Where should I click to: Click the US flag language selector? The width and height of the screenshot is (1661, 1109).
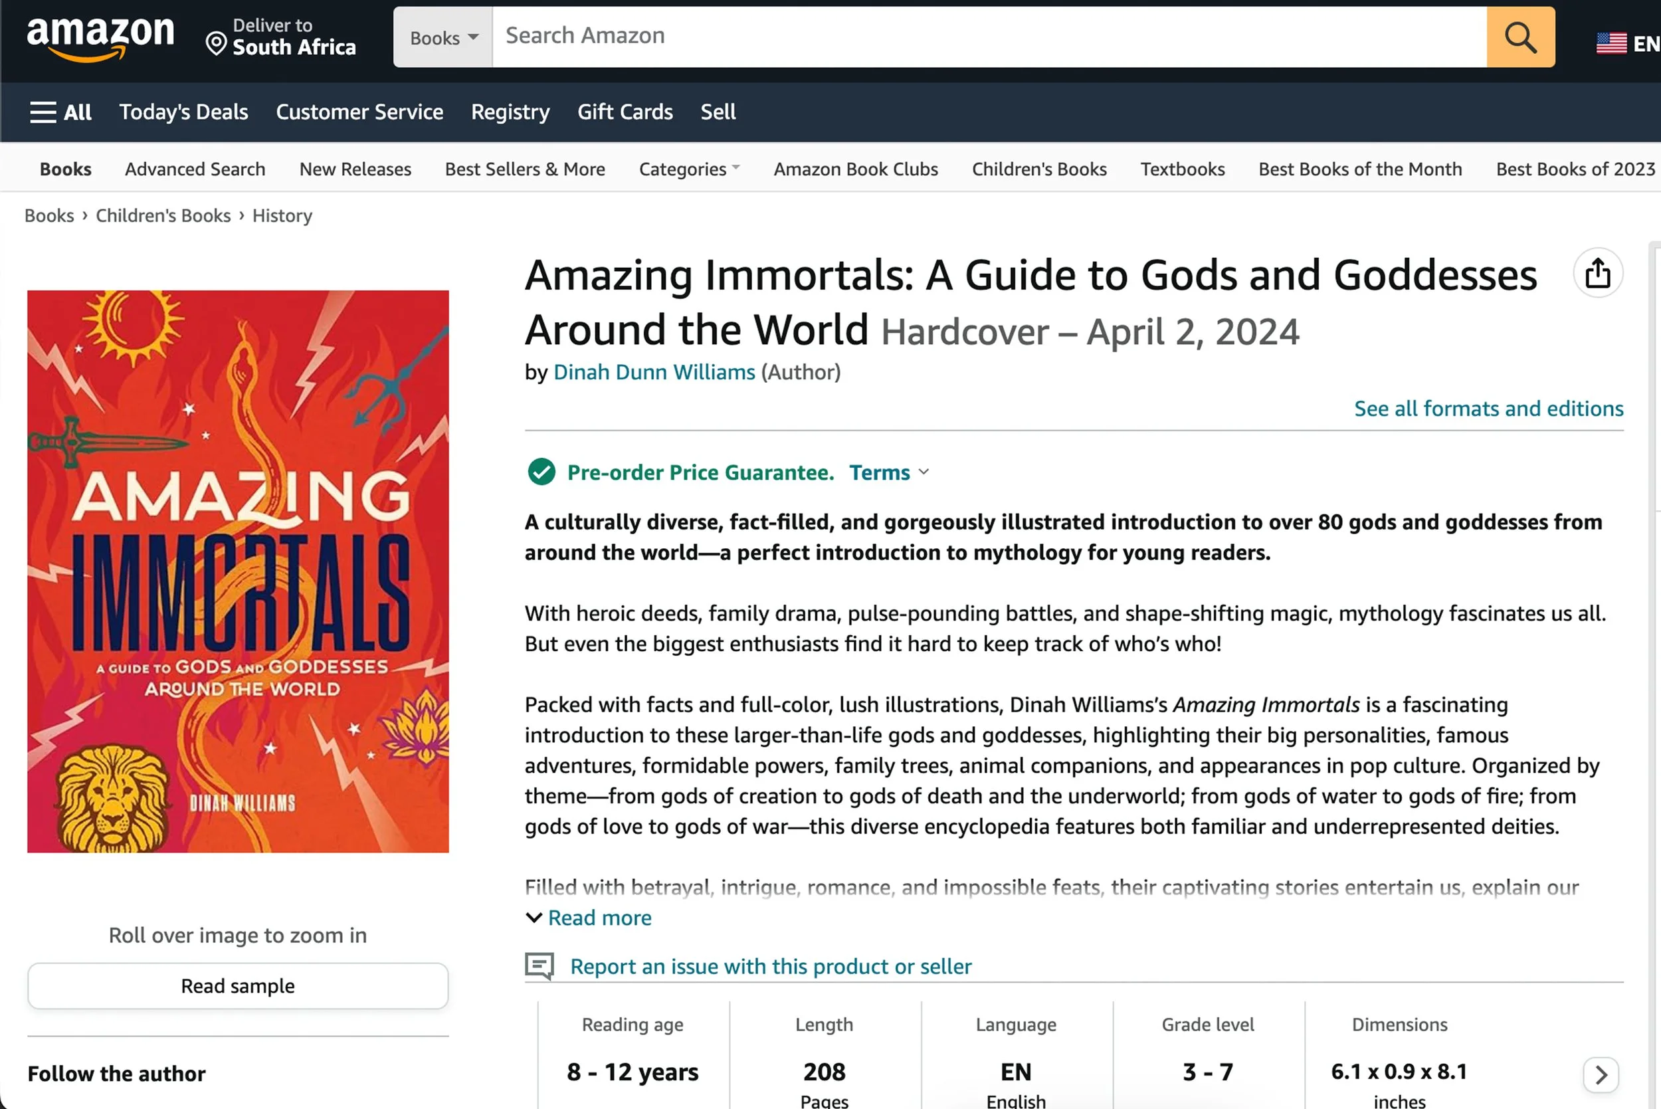click(1611, 43)
